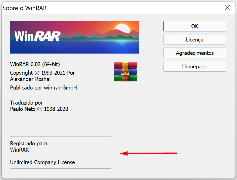Click the Paulo Neto 1998-2020 line
Screen dimensions: 237x180
[x=39, y=109]
